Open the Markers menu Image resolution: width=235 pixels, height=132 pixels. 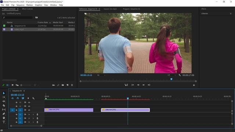tap(30, 5)
